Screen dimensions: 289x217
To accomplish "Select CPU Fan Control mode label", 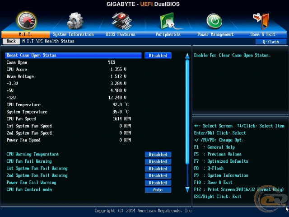I will click(29, 189).
